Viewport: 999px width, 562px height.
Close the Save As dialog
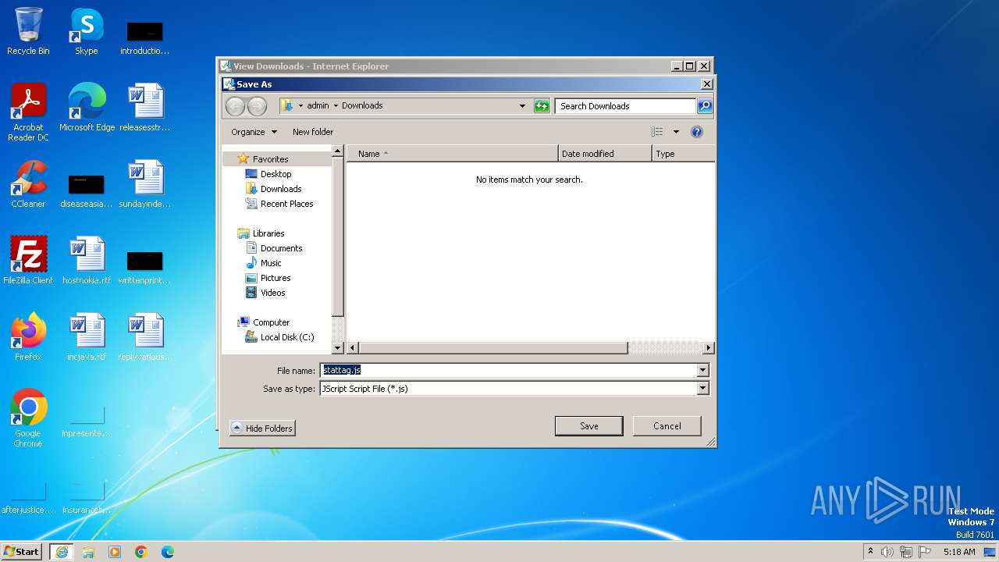coord(706,84)
